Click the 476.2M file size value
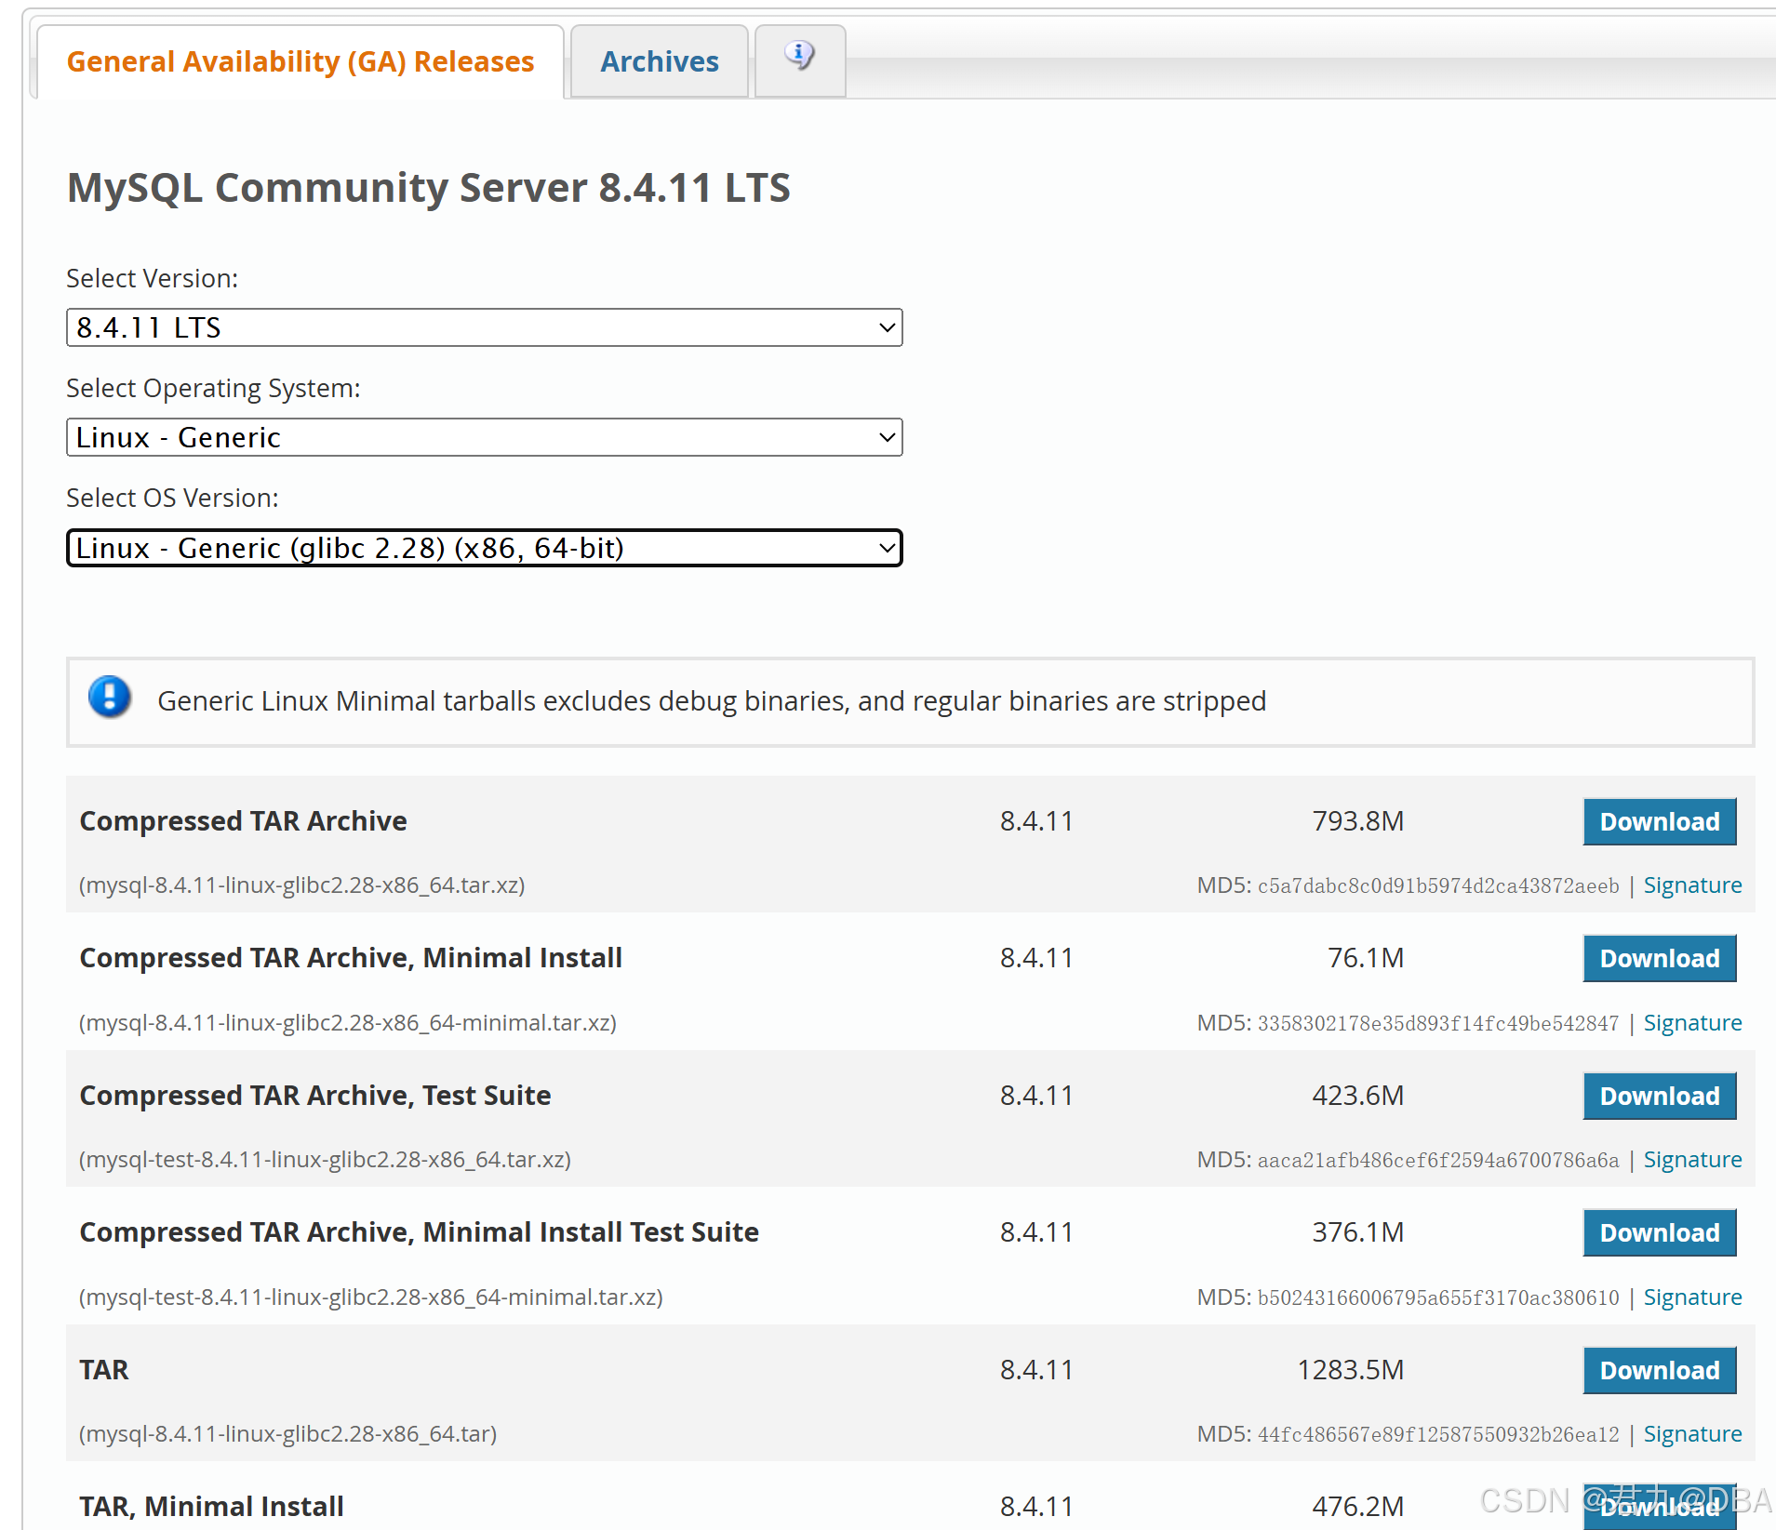This screenshot has width=1776, height=1530. pos(1357,1507)
